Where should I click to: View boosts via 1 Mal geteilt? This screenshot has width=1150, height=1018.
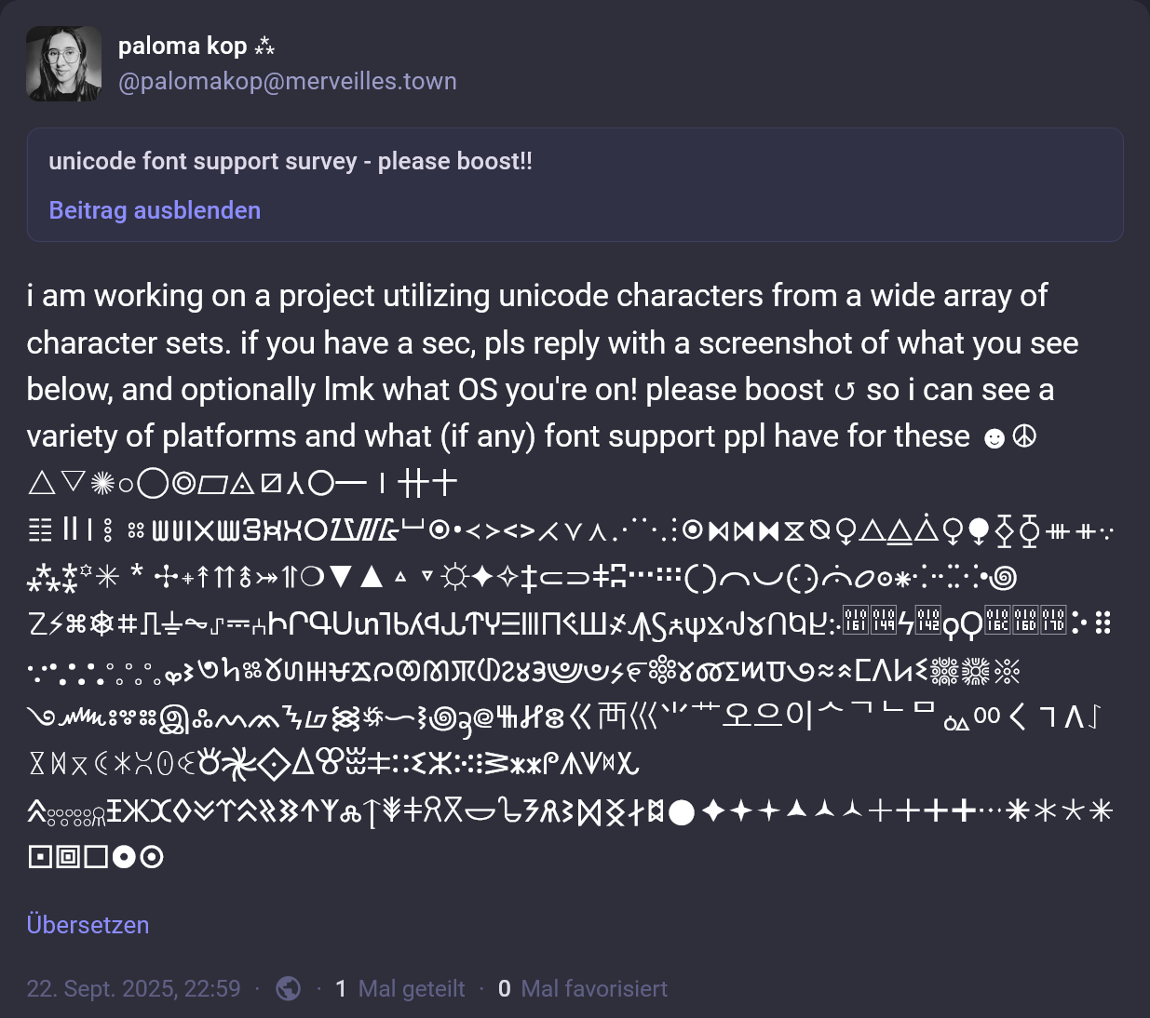pyautogui.click(x=400, y=988)
